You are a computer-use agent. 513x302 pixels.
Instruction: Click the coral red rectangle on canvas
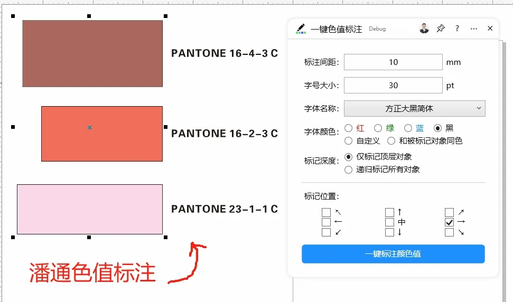(x=102, y=134)
